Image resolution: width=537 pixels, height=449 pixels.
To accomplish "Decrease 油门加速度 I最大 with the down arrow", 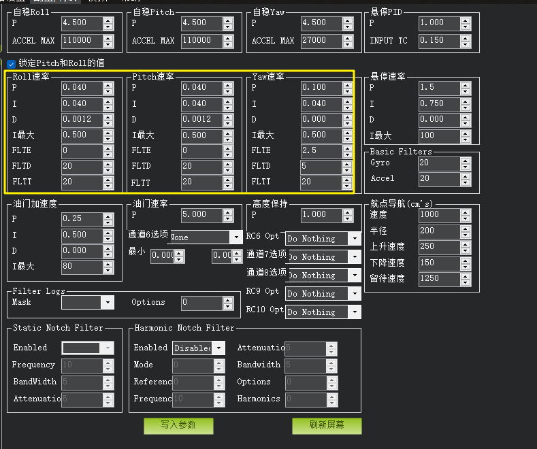I will (108, 270).
